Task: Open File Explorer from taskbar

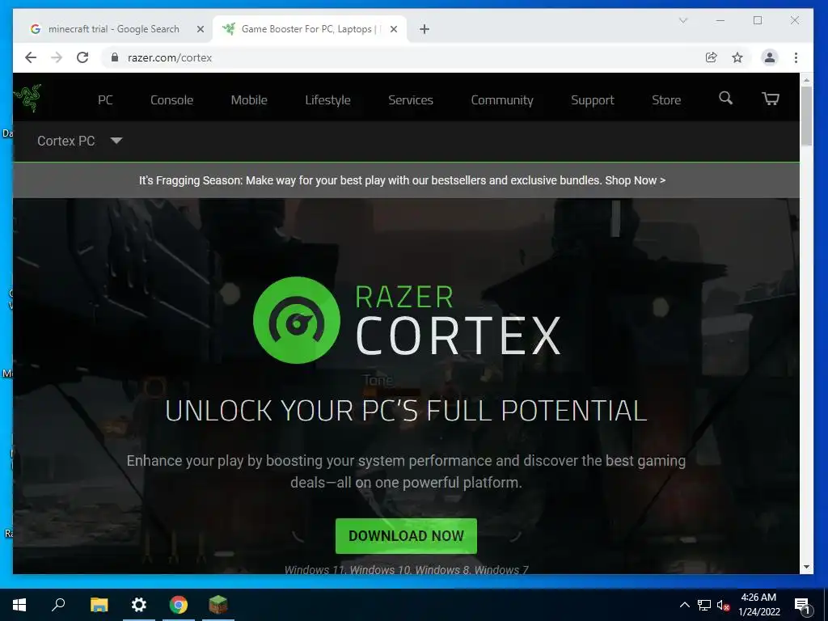Action: click(99, 605)
